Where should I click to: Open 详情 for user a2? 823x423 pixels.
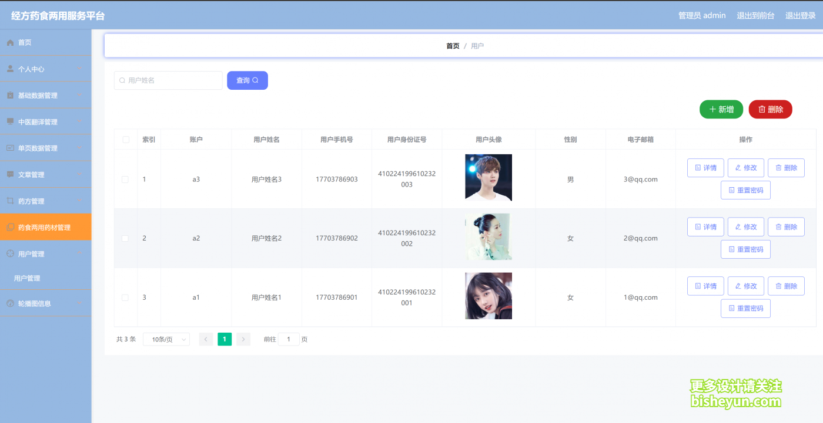pos(705,227)
